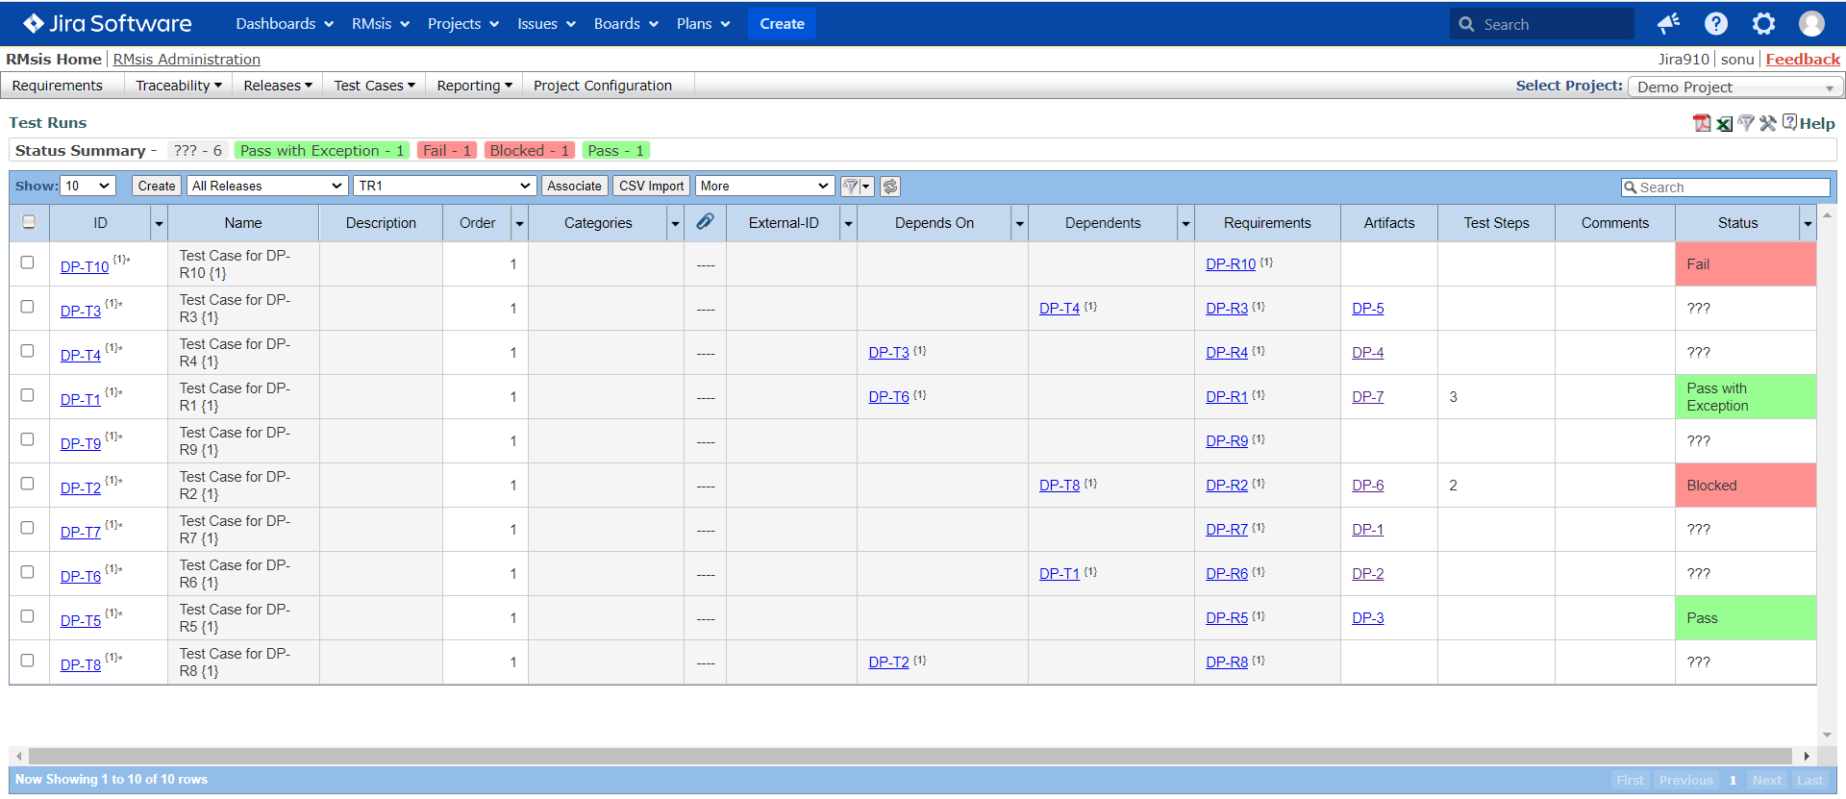Open the tools wrench and hammer icon
The width and height of the screenshot is (1846, 799).
click(1768, 123)
